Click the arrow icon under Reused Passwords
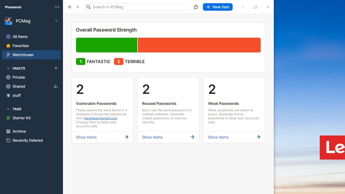 (x=192, y=137)
